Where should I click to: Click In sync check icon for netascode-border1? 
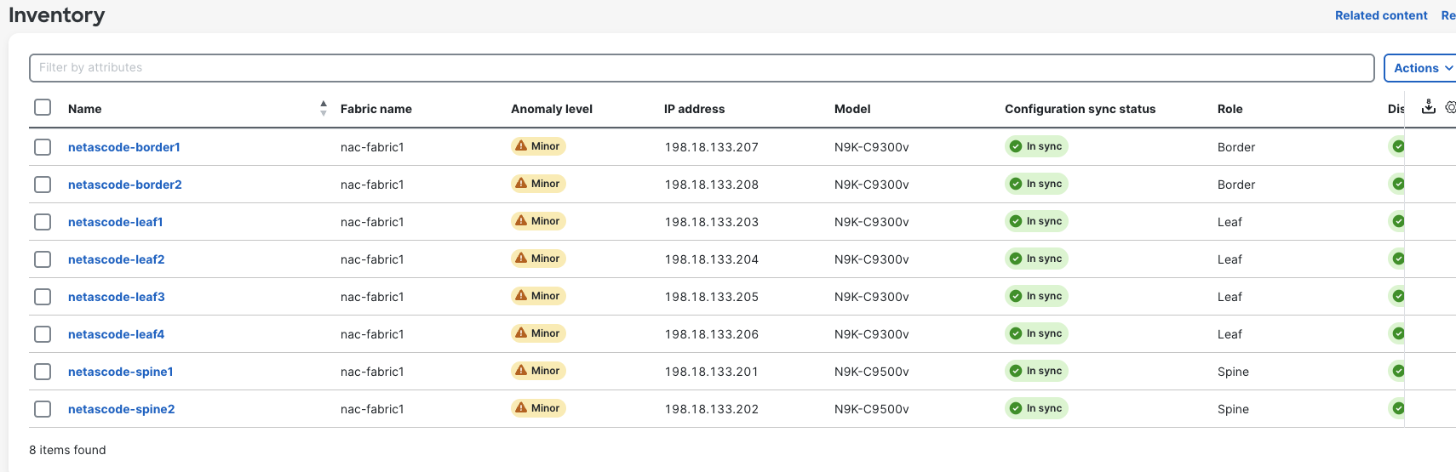[1016, 146]
